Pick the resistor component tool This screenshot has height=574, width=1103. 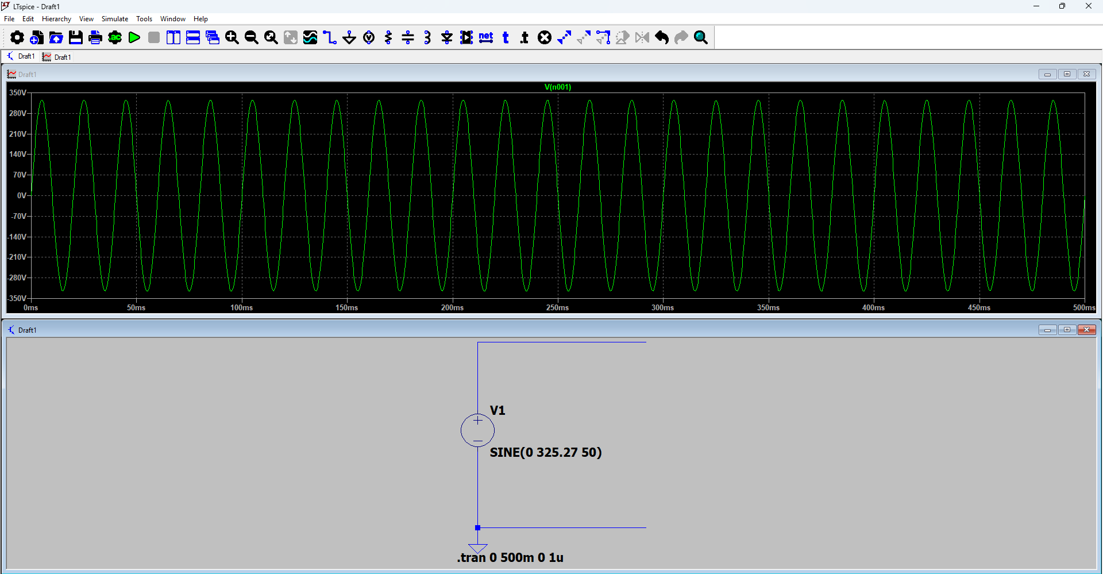pos(388,38)
